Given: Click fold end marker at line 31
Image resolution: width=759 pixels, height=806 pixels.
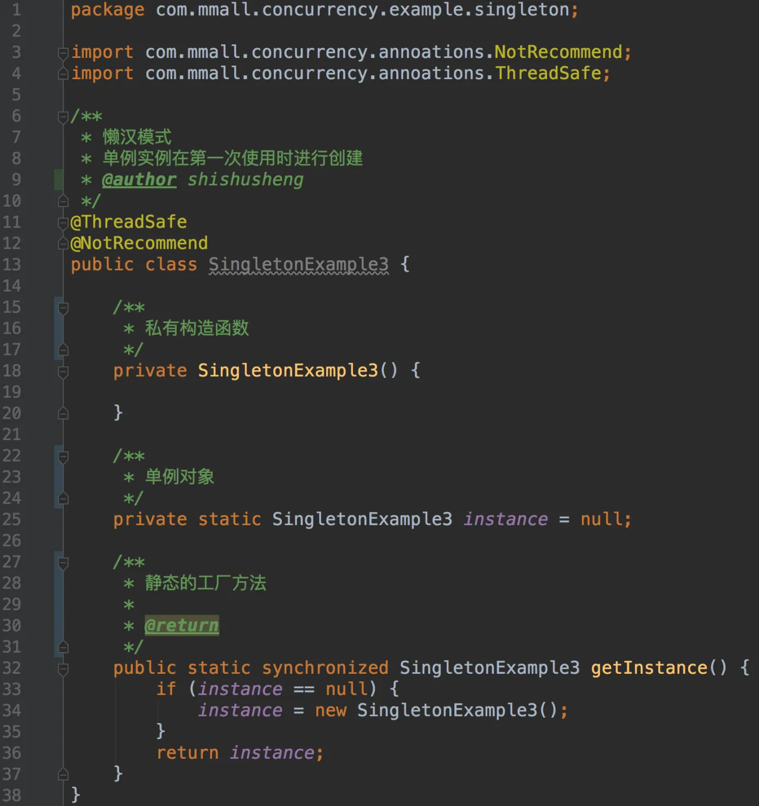Looking at the screenshot, I should 63,647.
